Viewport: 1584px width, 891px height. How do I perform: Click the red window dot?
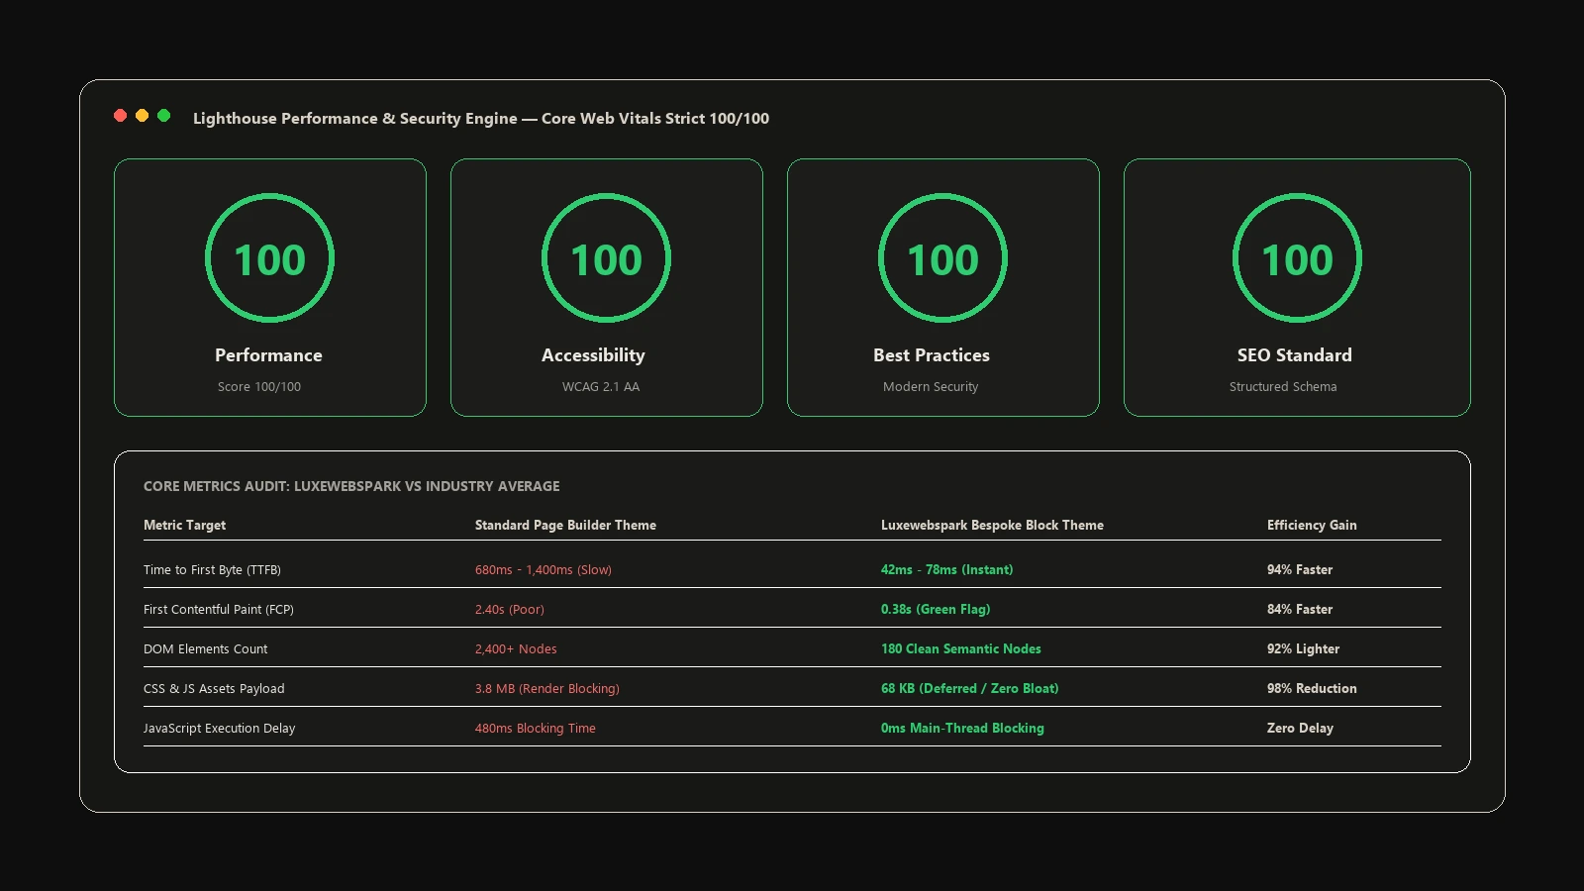coord(121,116)
